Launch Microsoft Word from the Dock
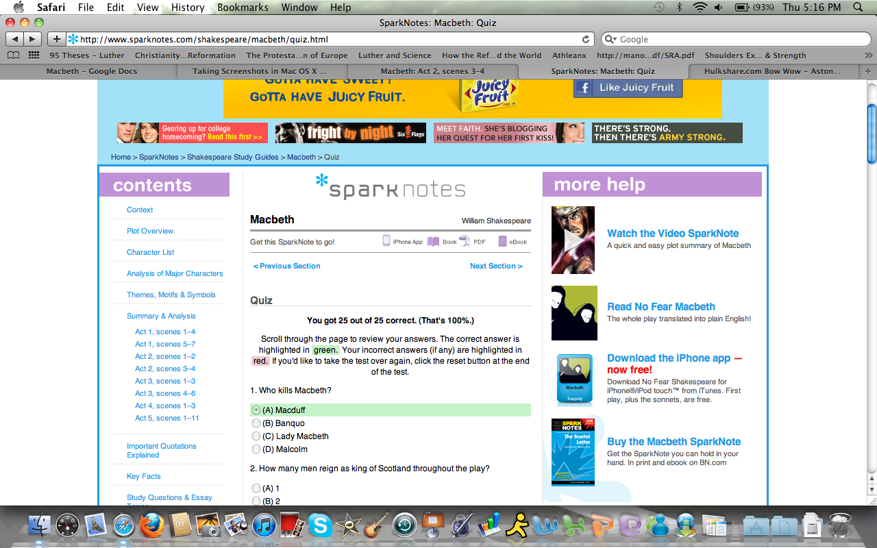877x548 pixels. click(545, 526)
